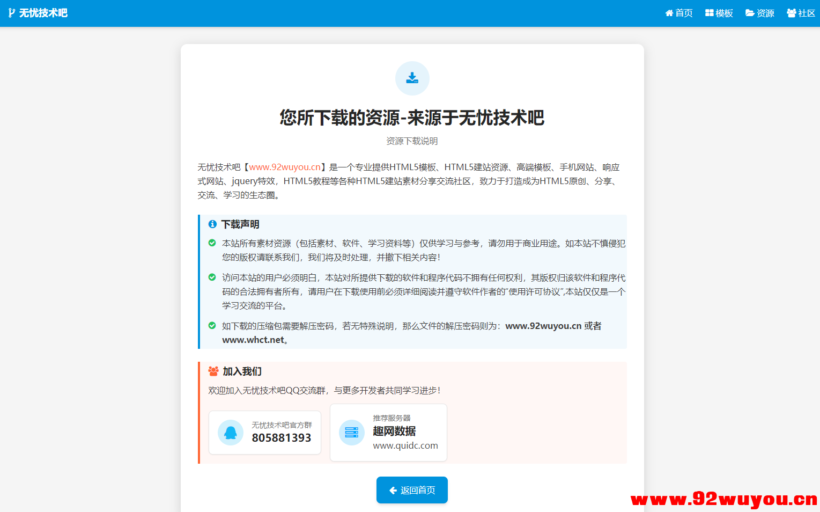Click the green checkmark beside first declaration

pyautogui.click(x=212, y=243)
